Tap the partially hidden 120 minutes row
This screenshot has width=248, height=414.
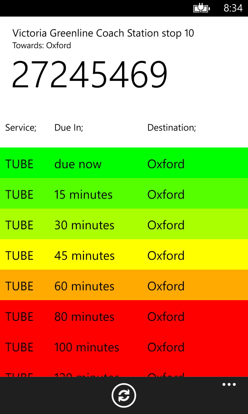click(x=124, y=369)
